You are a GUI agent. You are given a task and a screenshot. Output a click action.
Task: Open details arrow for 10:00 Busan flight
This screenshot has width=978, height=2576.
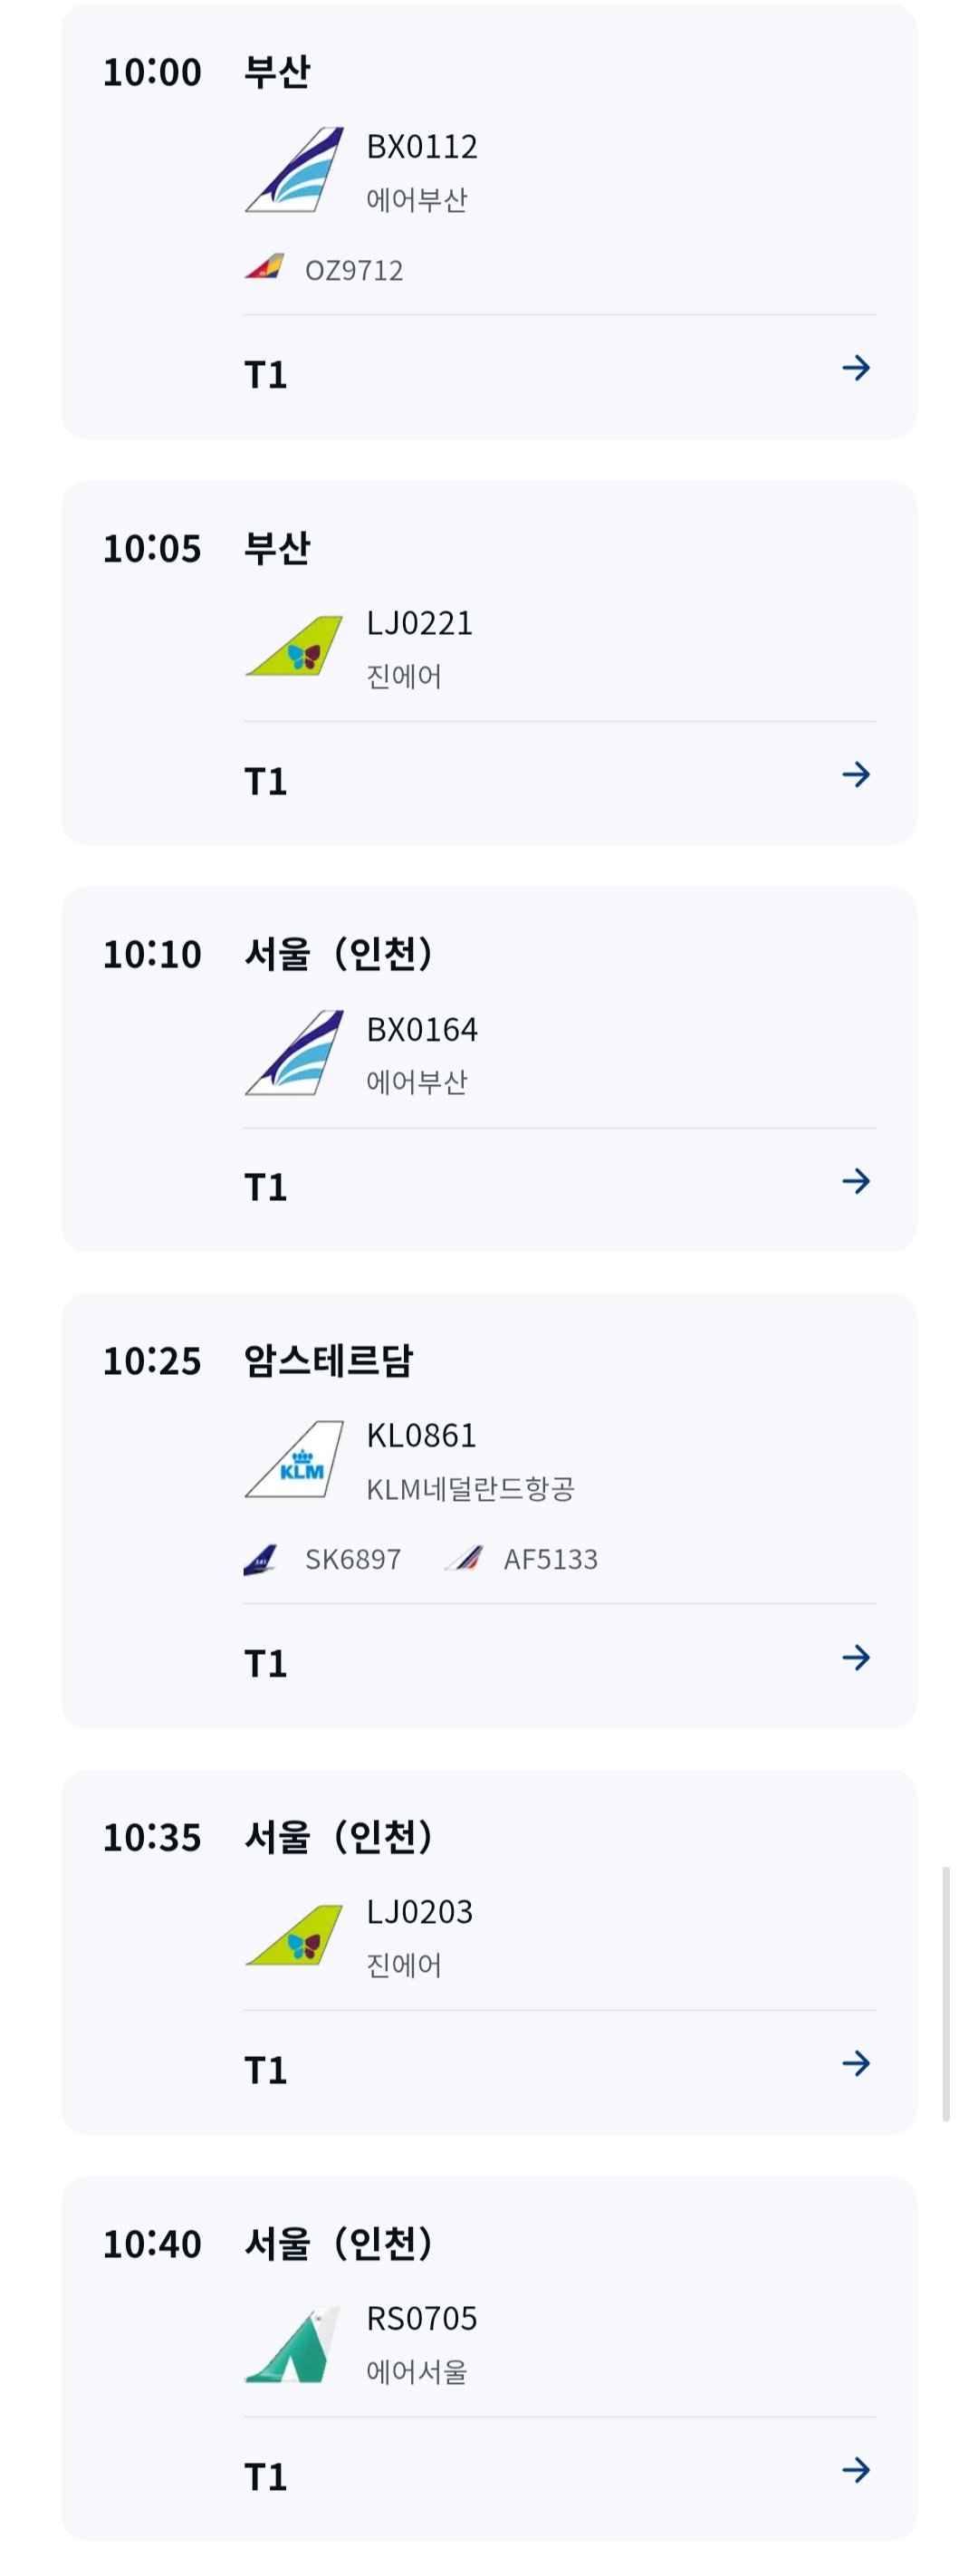[856, 368]
